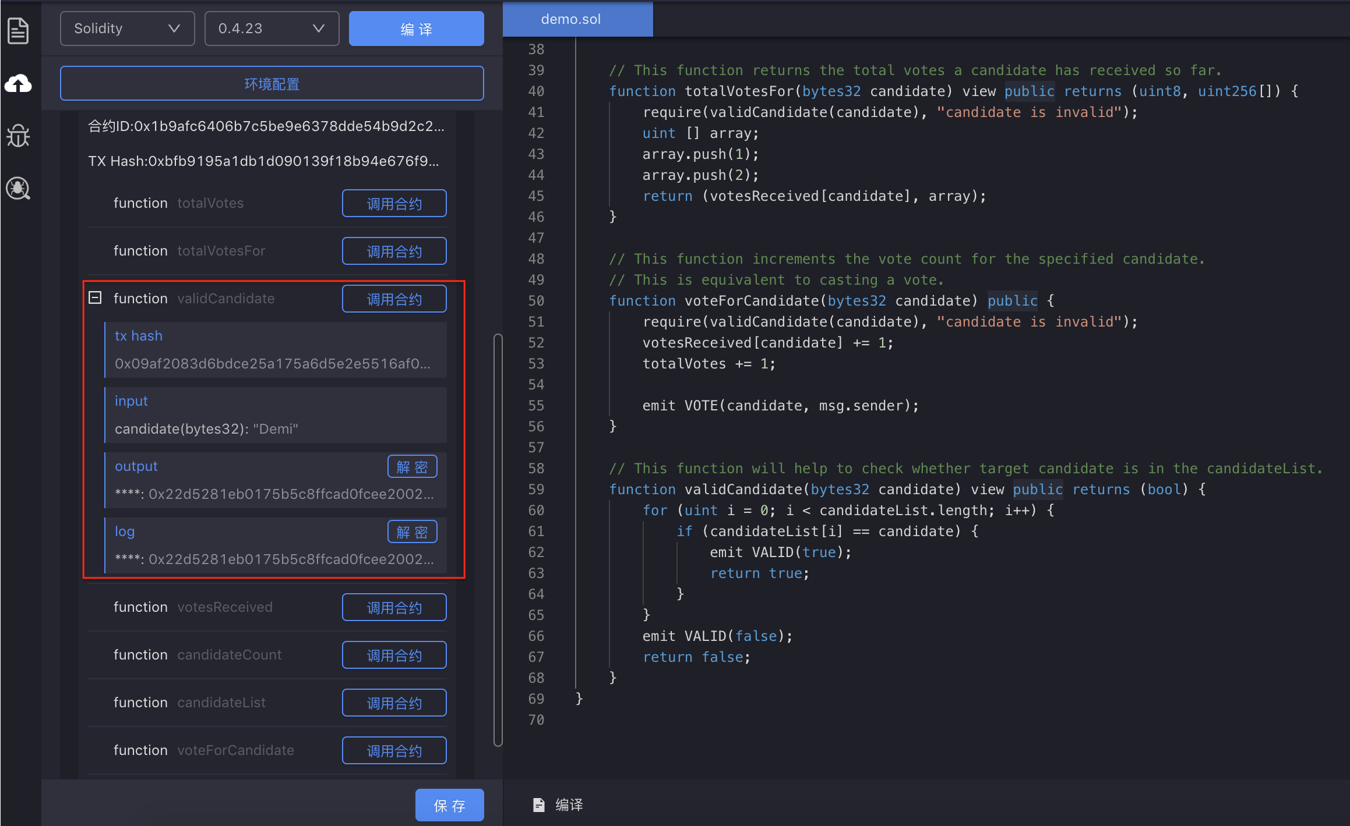Click the tx hash value 0x09af2083d6bd
1350x826 pixels.
pos(273,364)
